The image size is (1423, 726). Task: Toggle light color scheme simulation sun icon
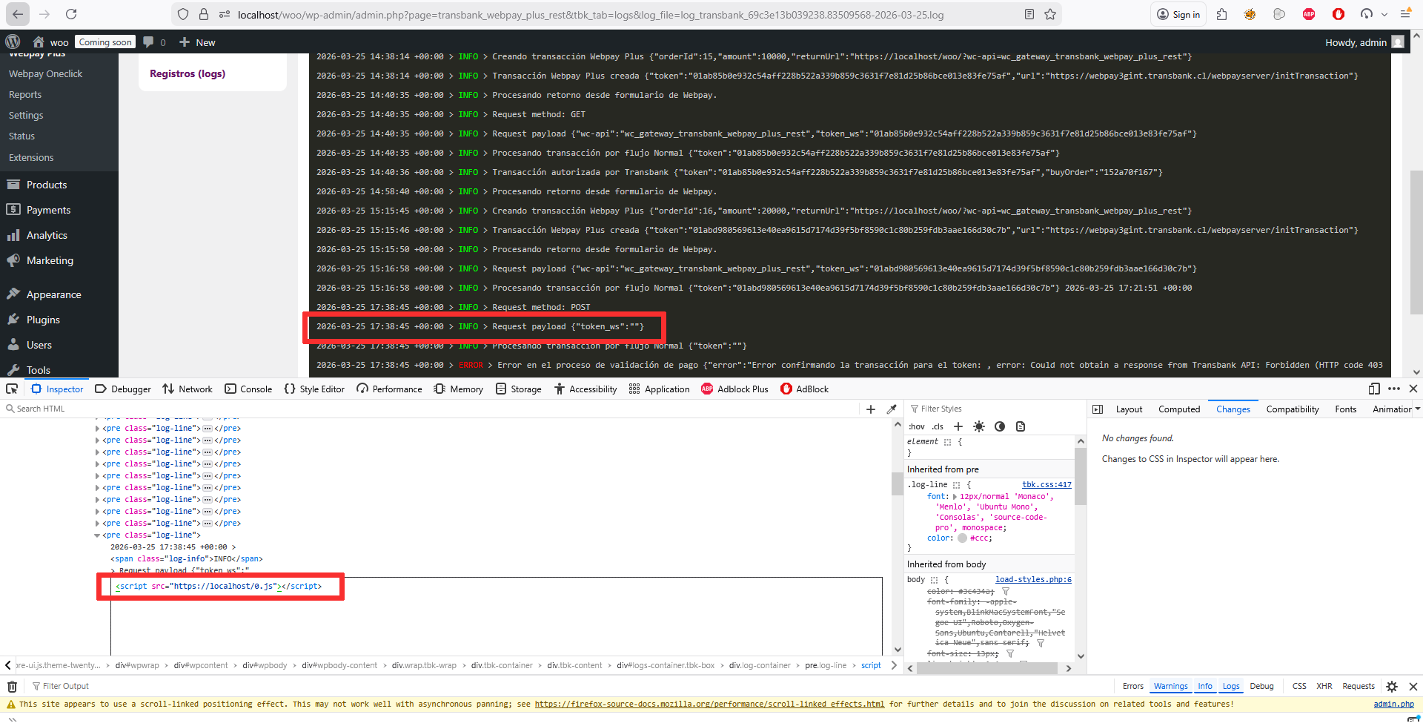979,426
